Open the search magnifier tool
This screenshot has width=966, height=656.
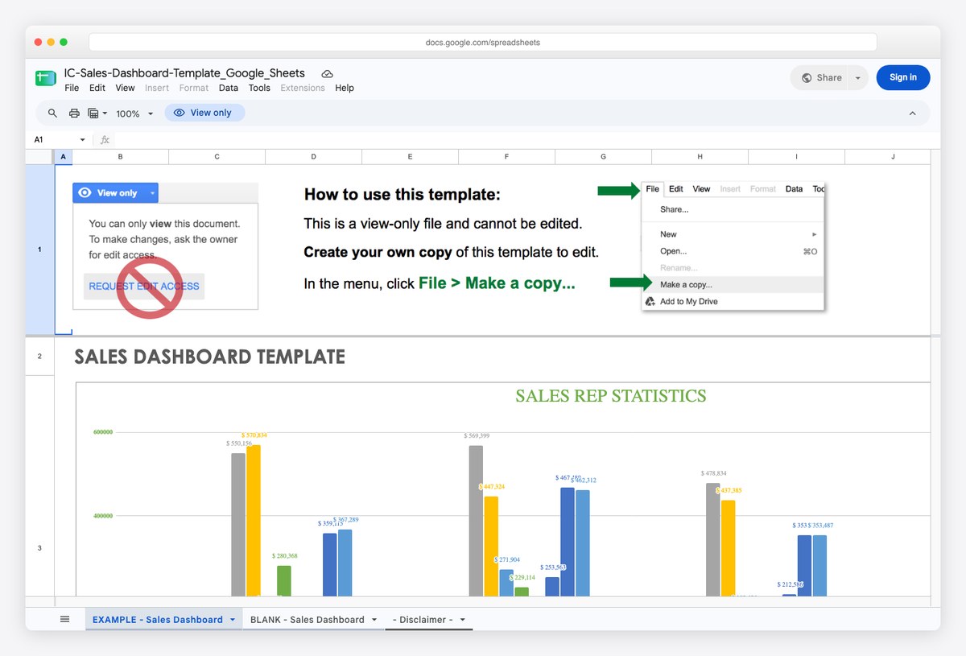[x=53, y=113]
